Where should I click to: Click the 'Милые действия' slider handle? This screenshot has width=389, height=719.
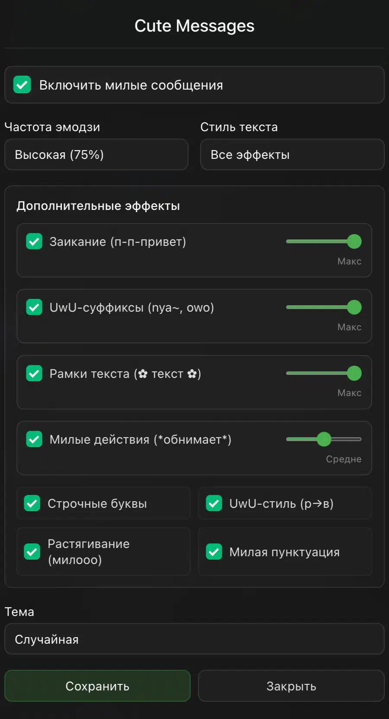pos(324,439)
